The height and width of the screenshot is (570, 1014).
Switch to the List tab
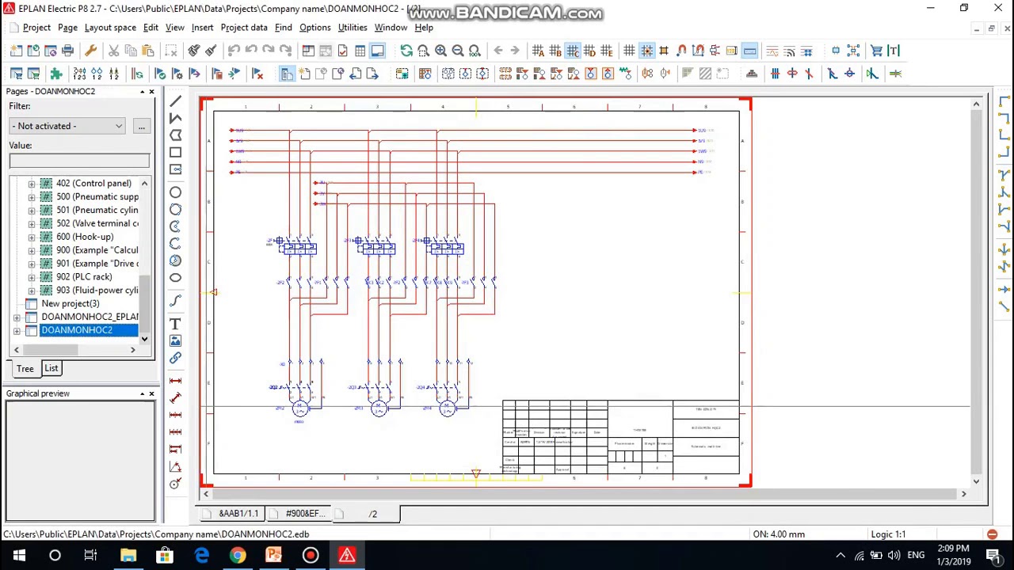pos(51,368)
